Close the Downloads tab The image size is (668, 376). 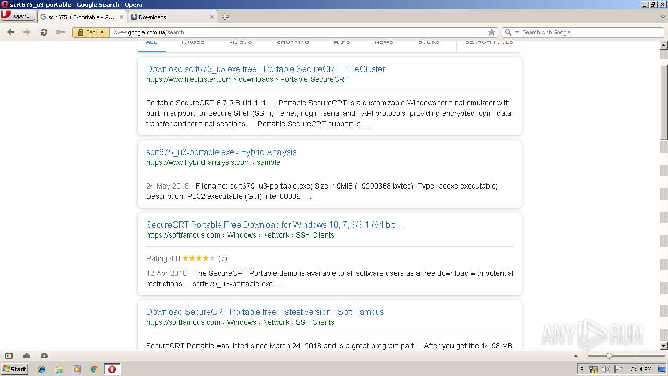pos(212,17)
